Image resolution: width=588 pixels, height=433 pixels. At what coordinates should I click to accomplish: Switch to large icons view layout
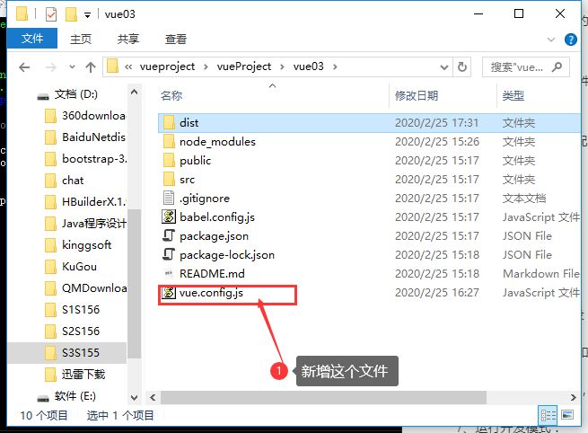(x=567, y=415)
